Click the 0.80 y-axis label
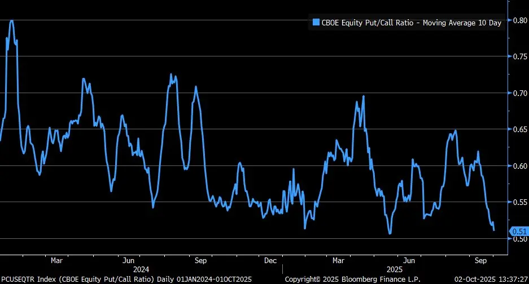 [x=520, y=20]
